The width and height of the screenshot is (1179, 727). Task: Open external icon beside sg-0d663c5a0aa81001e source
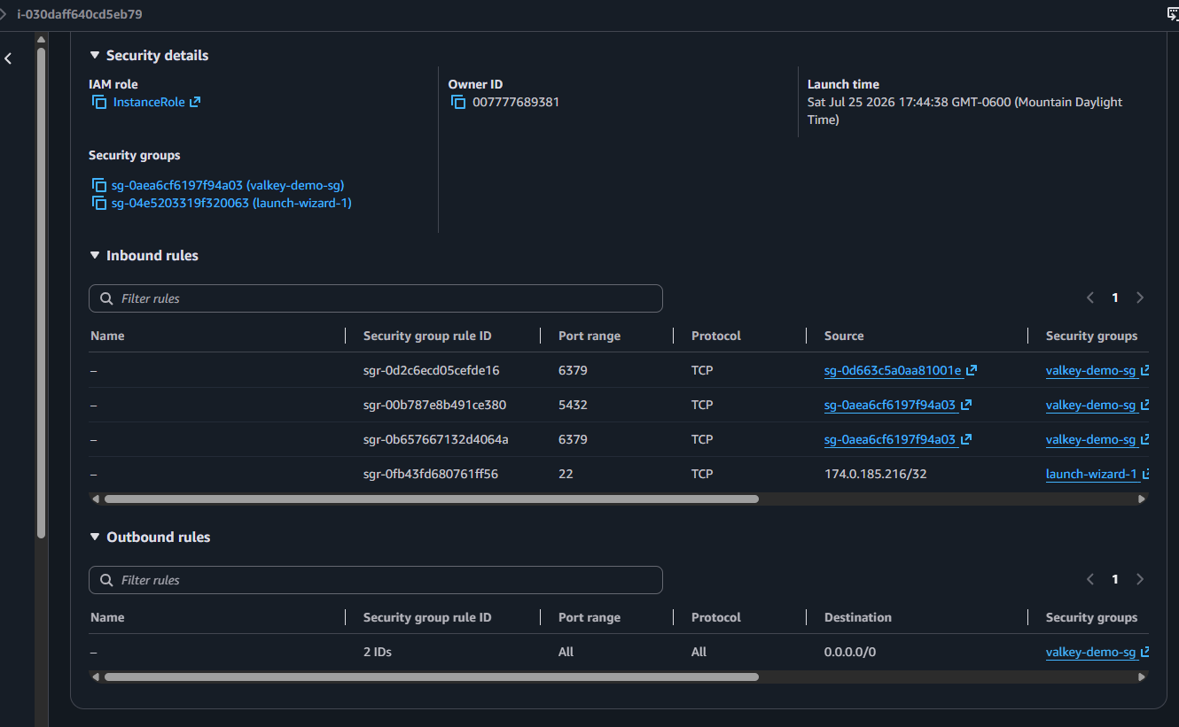972,370
